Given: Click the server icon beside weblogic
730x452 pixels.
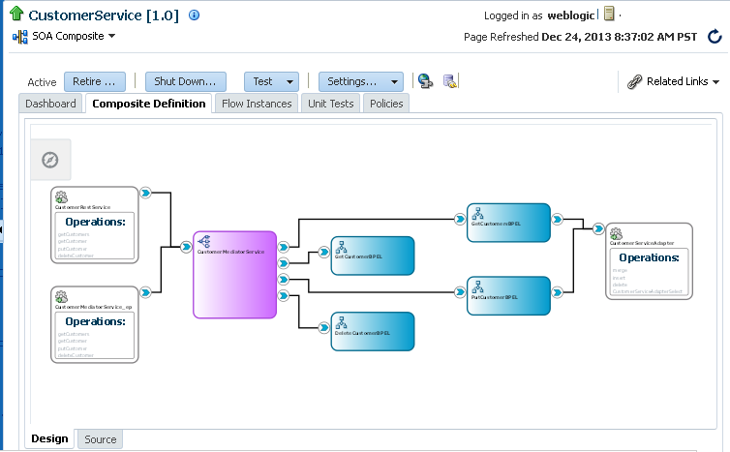Looking at the screenshot, I should tap(609, 14).
